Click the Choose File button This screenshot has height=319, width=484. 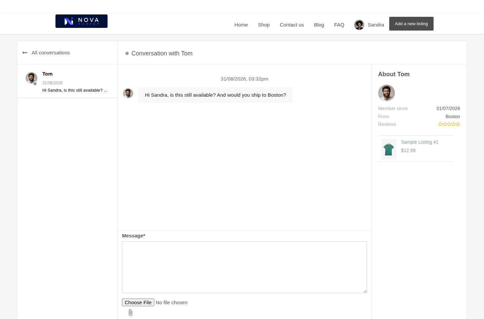(x=138, y=303)
